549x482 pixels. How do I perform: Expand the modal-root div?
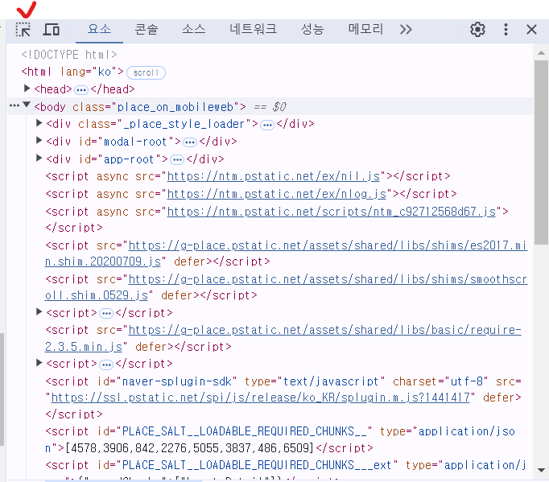point(39,140)
